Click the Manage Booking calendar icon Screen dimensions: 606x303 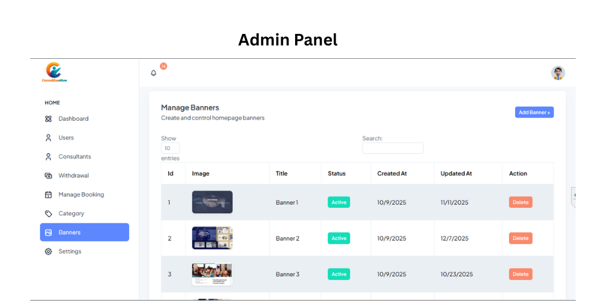tap(48, 195)
